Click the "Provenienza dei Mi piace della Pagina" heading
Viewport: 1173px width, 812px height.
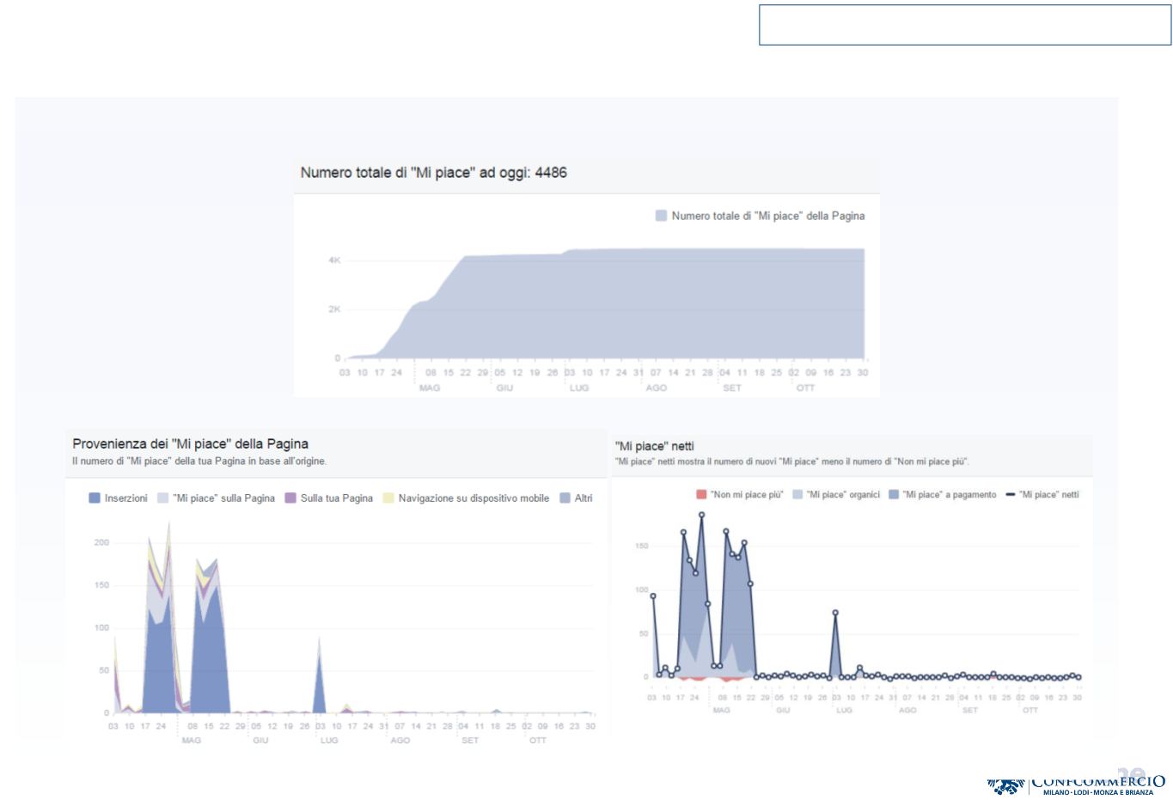(190, 444)
